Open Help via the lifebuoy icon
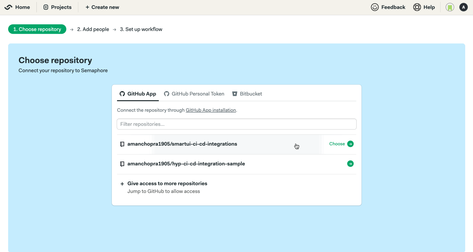This screenshot has width=473, height=252. (417, 7)
